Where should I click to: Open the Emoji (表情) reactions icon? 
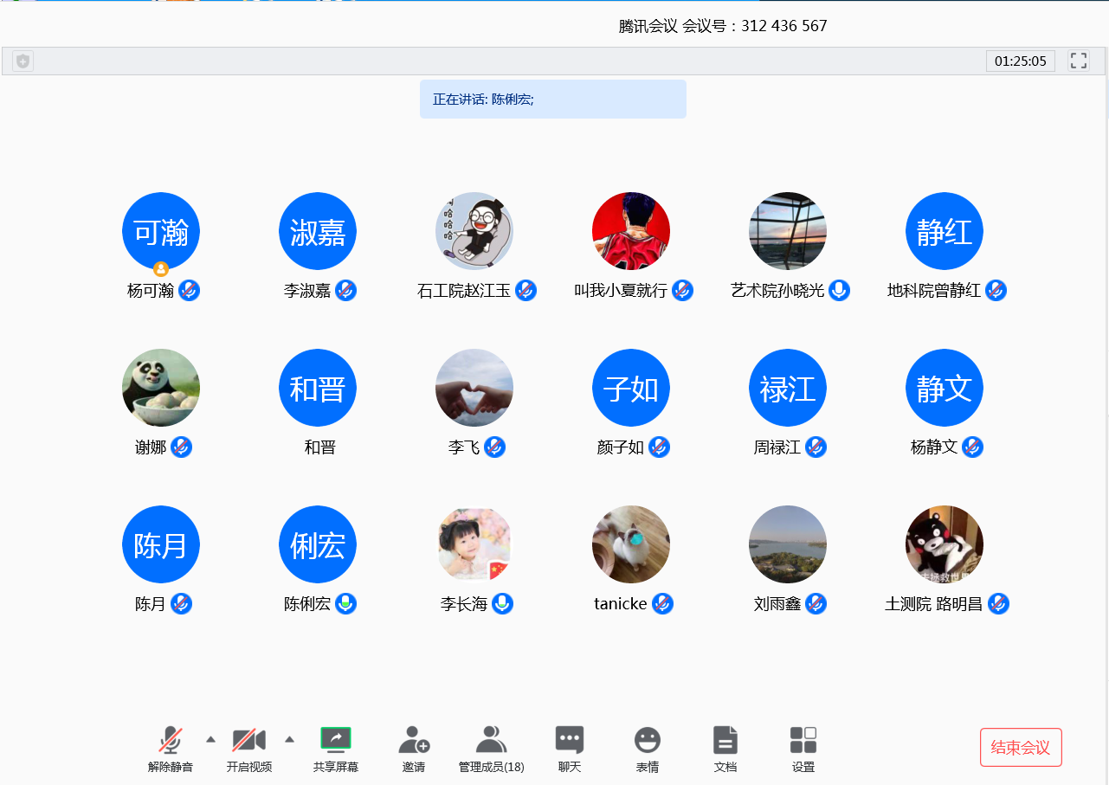pos(648,741)
